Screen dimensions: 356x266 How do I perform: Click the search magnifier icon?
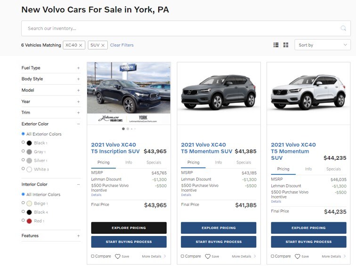click(x=343, y=28)
